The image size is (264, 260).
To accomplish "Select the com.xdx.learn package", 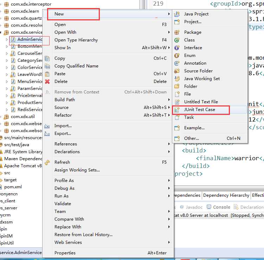I will pyautogui.click(x=25, y=11).
